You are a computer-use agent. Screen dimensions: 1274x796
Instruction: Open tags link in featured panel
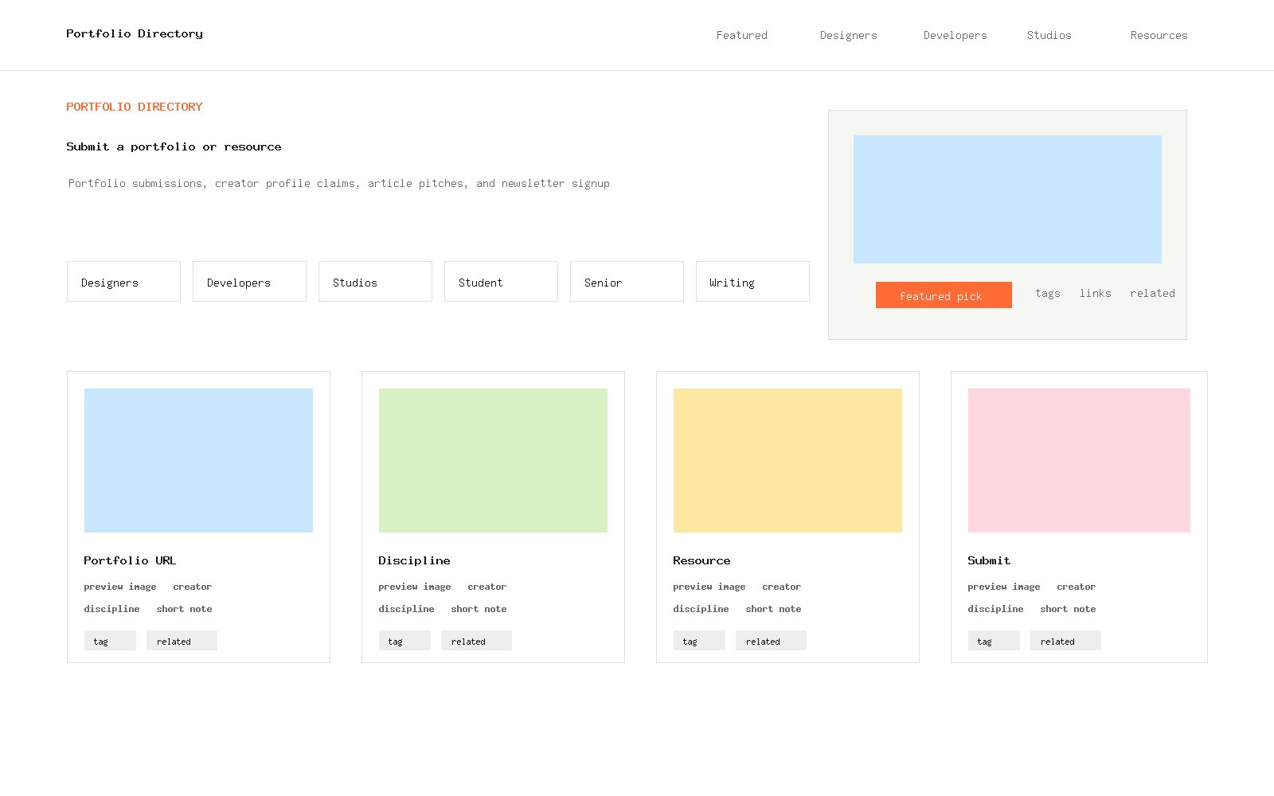[1048, 293]
